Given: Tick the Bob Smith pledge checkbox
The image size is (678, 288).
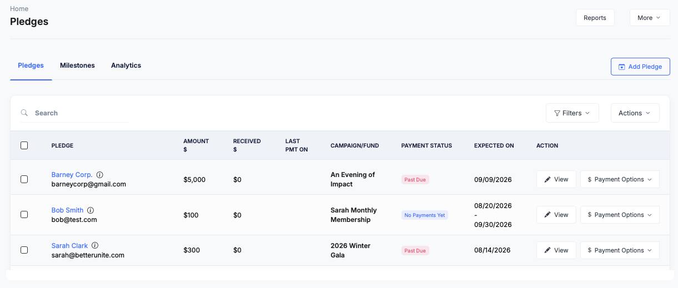Looking at the screenshot, I should coord(24,215).
